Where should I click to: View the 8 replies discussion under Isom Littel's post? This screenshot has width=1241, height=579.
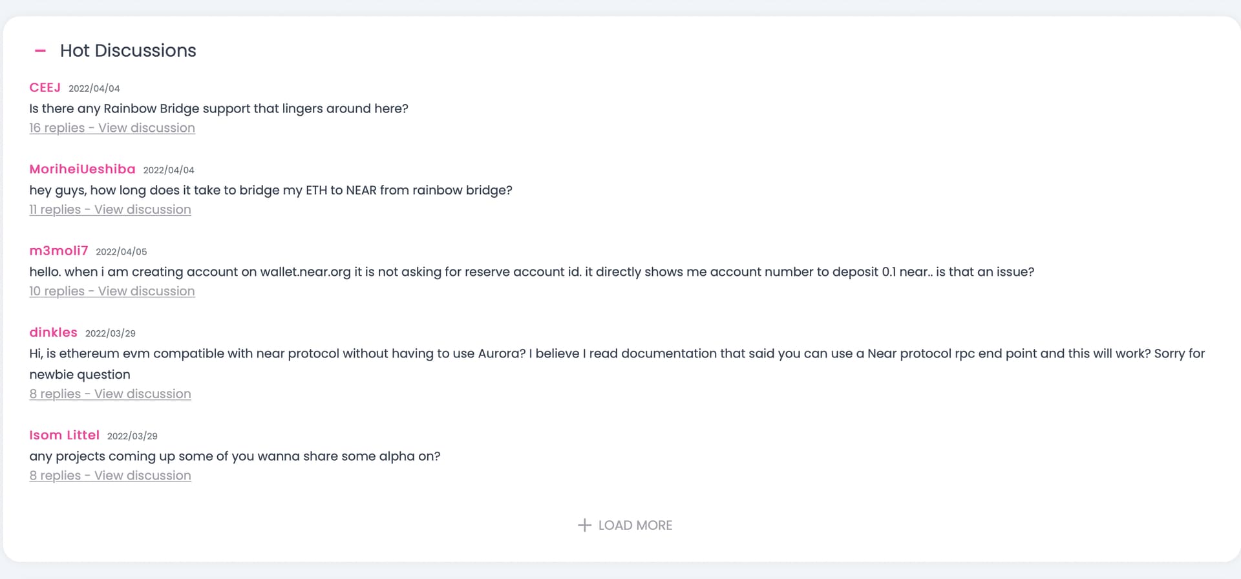110,476
